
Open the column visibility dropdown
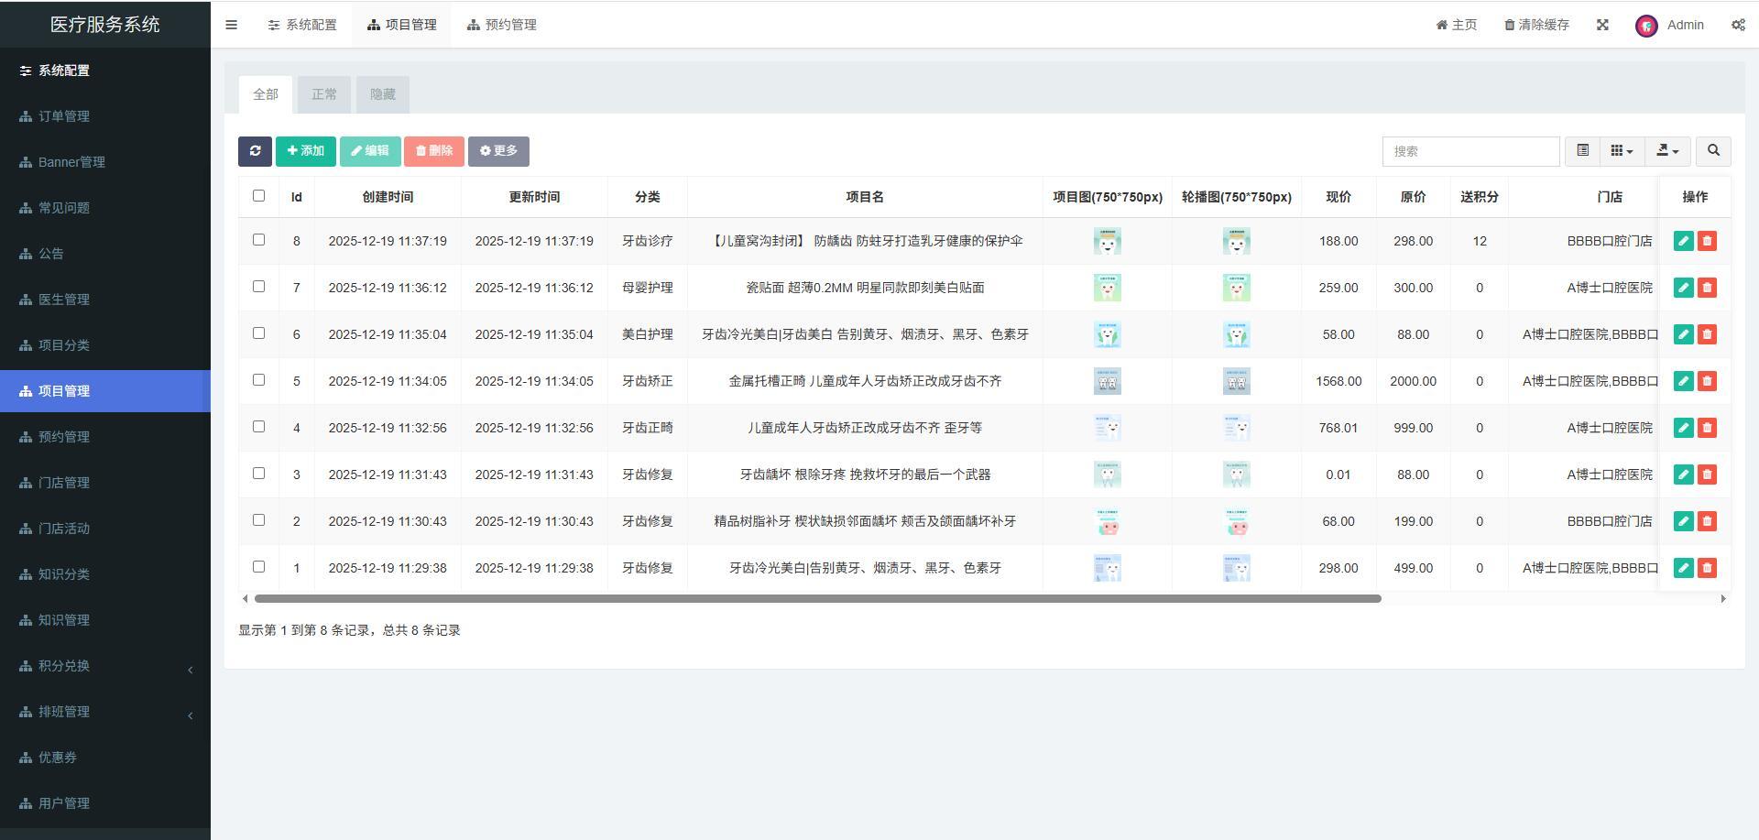coord(1622,151)
